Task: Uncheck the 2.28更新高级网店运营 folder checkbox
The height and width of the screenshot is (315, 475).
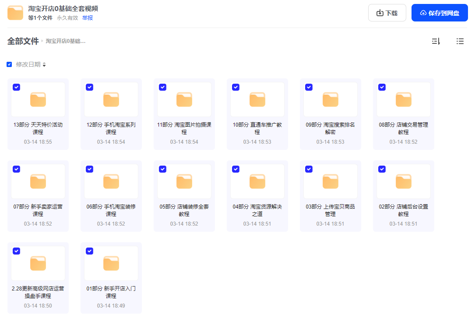Action: tap(16, 251)
